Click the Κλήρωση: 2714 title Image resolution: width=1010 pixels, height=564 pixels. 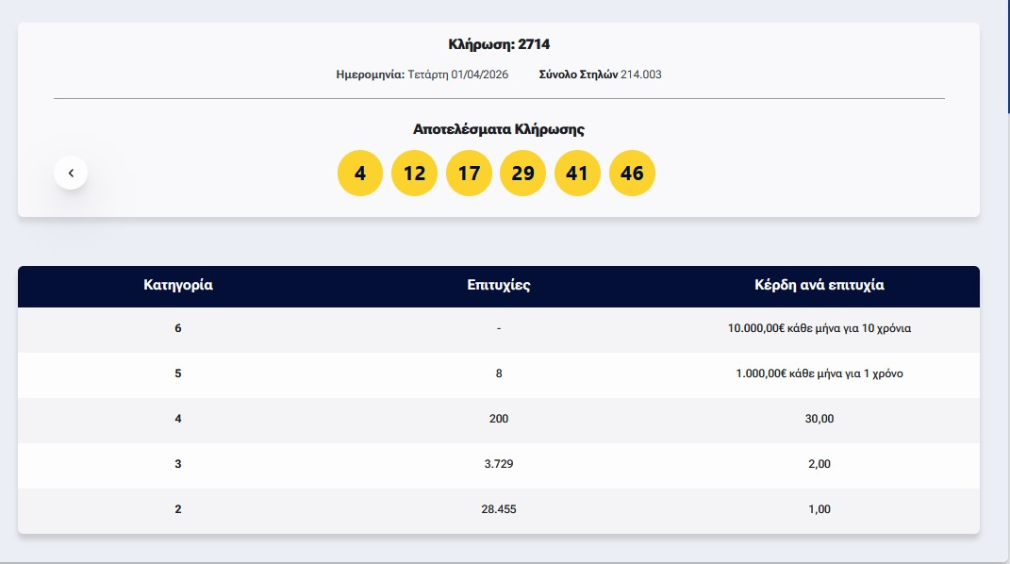coord(498,44)
